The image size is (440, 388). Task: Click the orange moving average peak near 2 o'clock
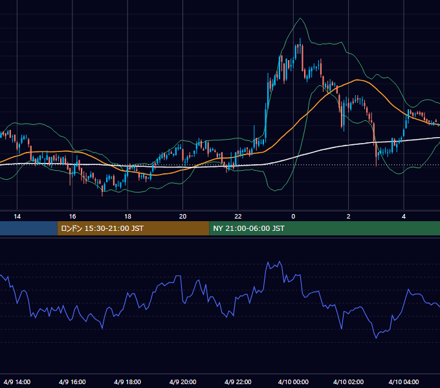click(x=357, y=80)
